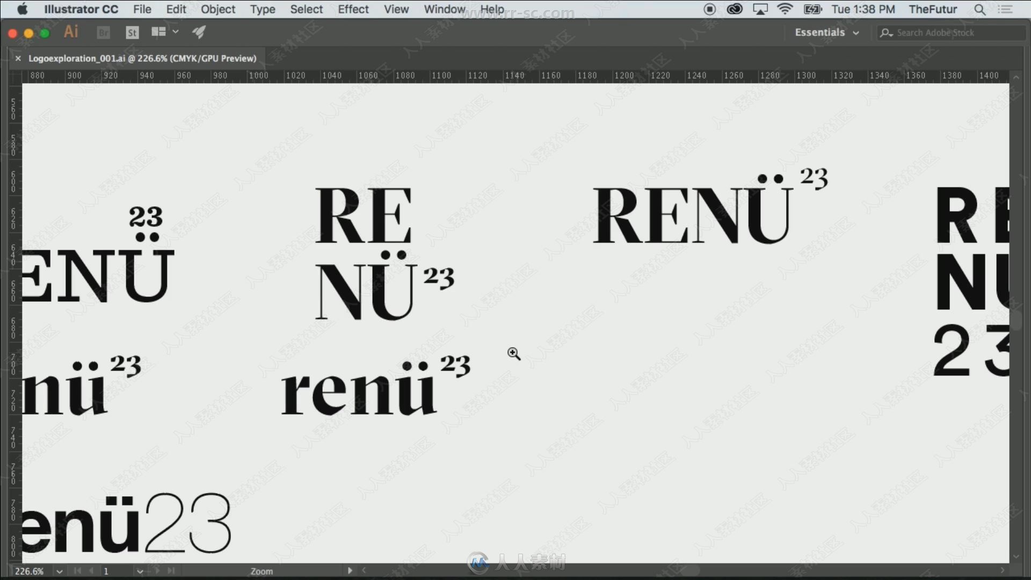Toggle the document CMYK color mode
Viewport: 1031px width, 580px height.
point(142,9)
